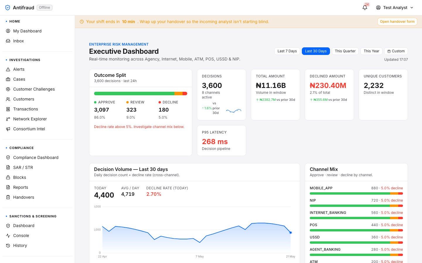This screenshot has height=263, width=422.
Task: Click the My Dashboard sidebar icon
Action: 8,31
